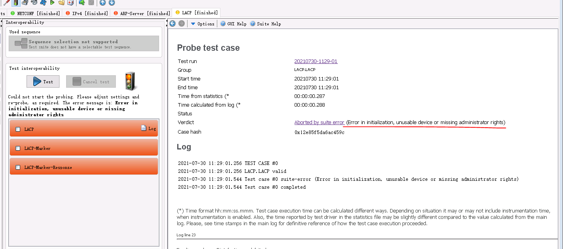This screenshot has width=563, height=249.
Task: Open the Log for LACP row
Action: [149, 128]
